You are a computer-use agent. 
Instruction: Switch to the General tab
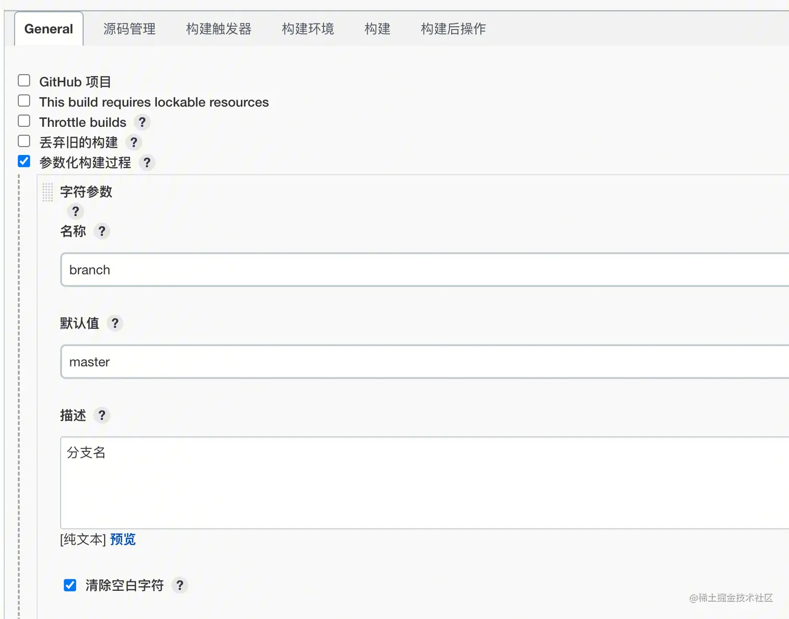[49, 29]
